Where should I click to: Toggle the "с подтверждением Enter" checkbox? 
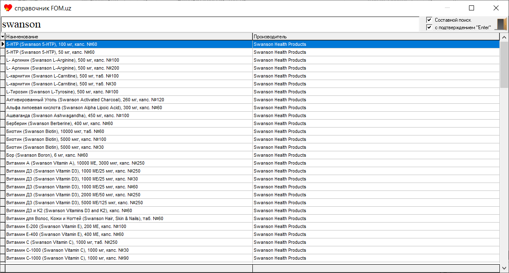pyautogui.click(x=429, y=28)
